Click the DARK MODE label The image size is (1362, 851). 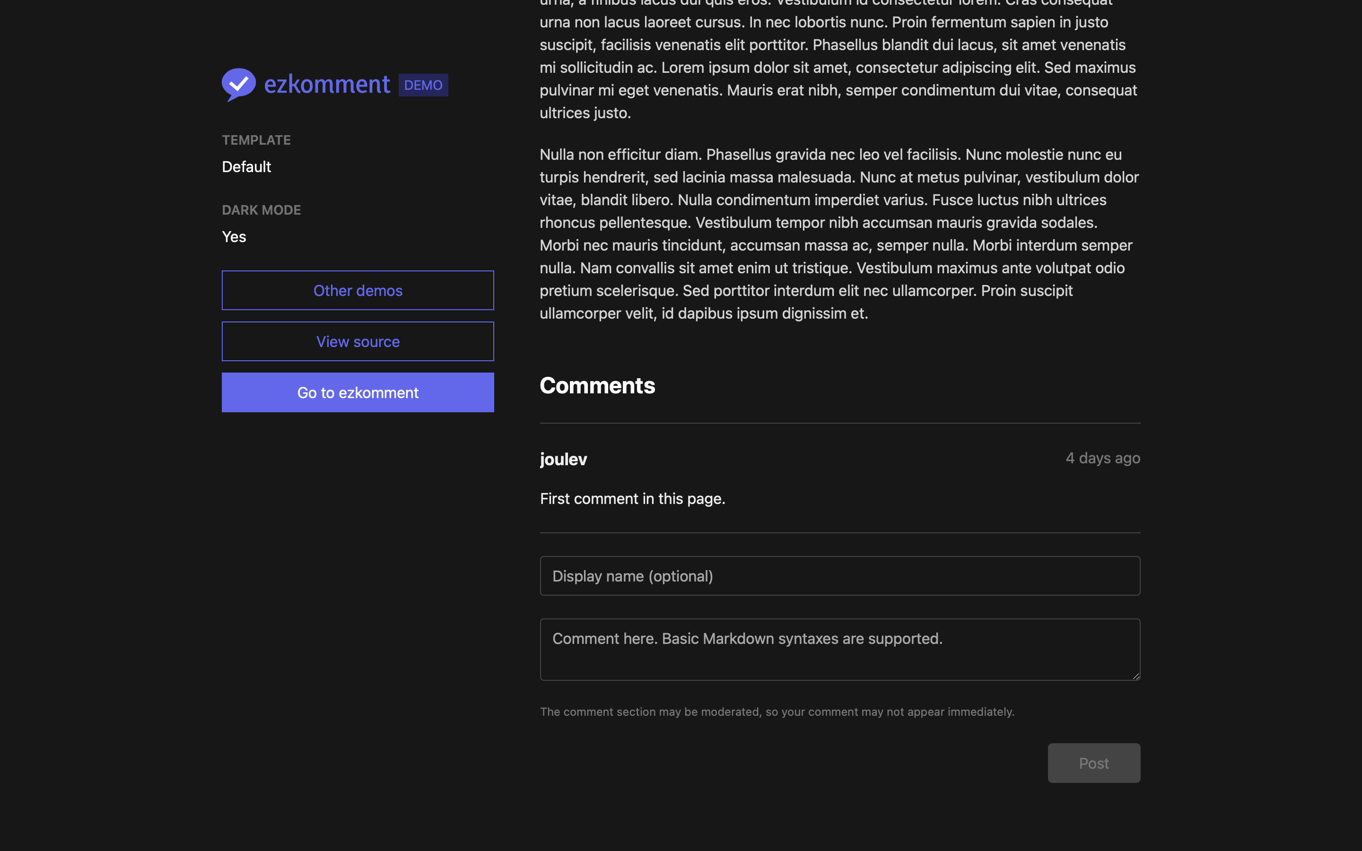tap(261, 210)
